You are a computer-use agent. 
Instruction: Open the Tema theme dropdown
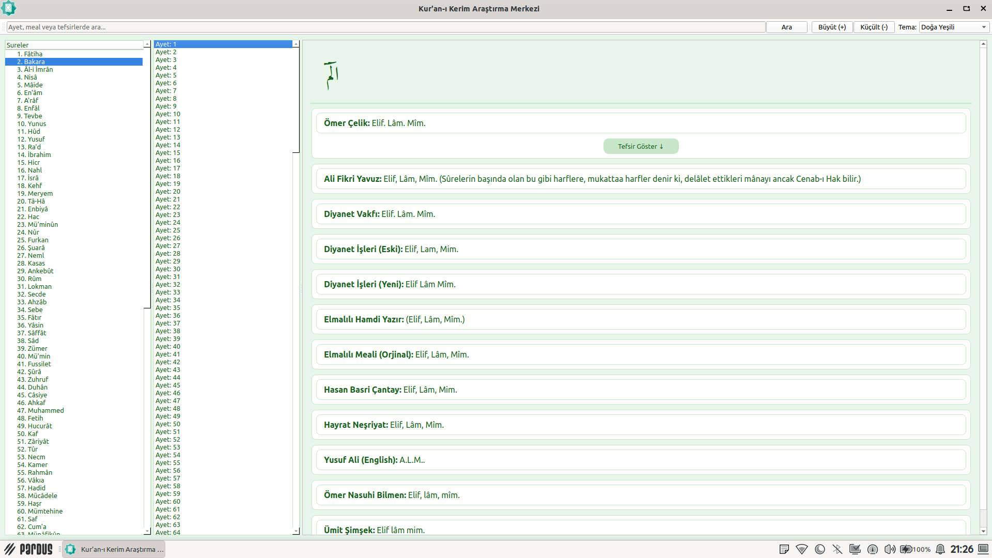coord(953,27)
